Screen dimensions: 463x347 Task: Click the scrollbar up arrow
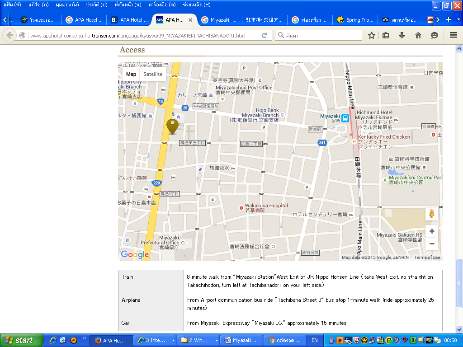459,49
